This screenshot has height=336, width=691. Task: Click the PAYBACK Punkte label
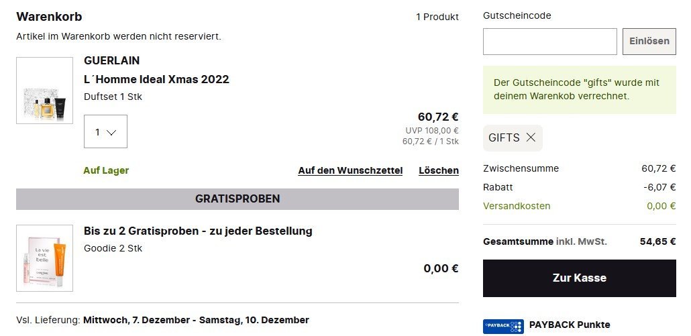point(570,325)
